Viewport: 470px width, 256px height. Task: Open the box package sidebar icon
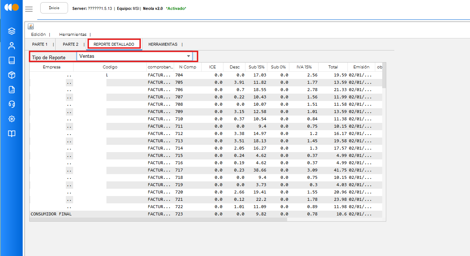12,75
